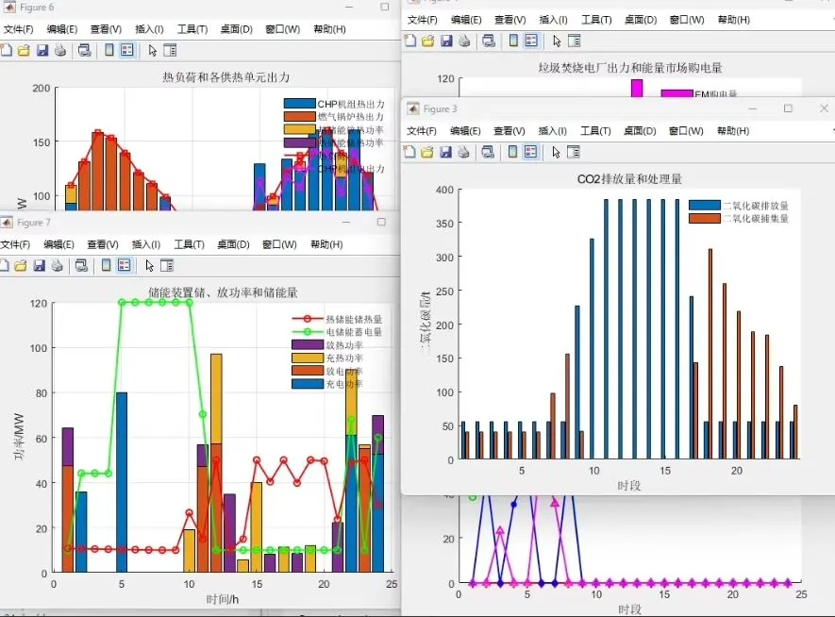This screenshot has height=617, width=835.
Task: Open 帮助(H) menu in Figure 3
Action: [x=733, y=131]
